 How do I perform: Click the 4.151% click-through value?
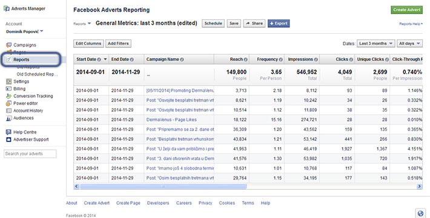click(415, 149)
